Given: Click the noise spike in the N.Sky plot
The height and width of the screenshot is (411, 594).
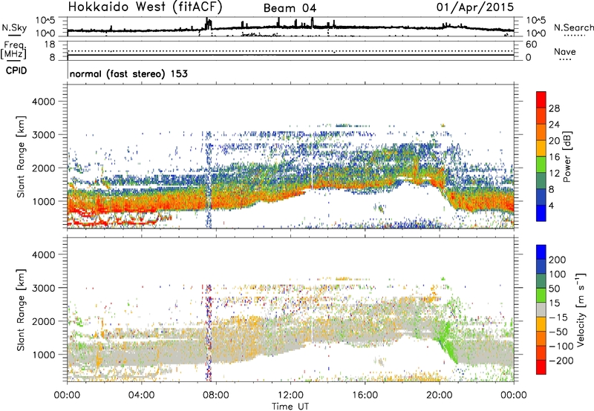Looking at the screenshot, I should [x=209, y=23].
